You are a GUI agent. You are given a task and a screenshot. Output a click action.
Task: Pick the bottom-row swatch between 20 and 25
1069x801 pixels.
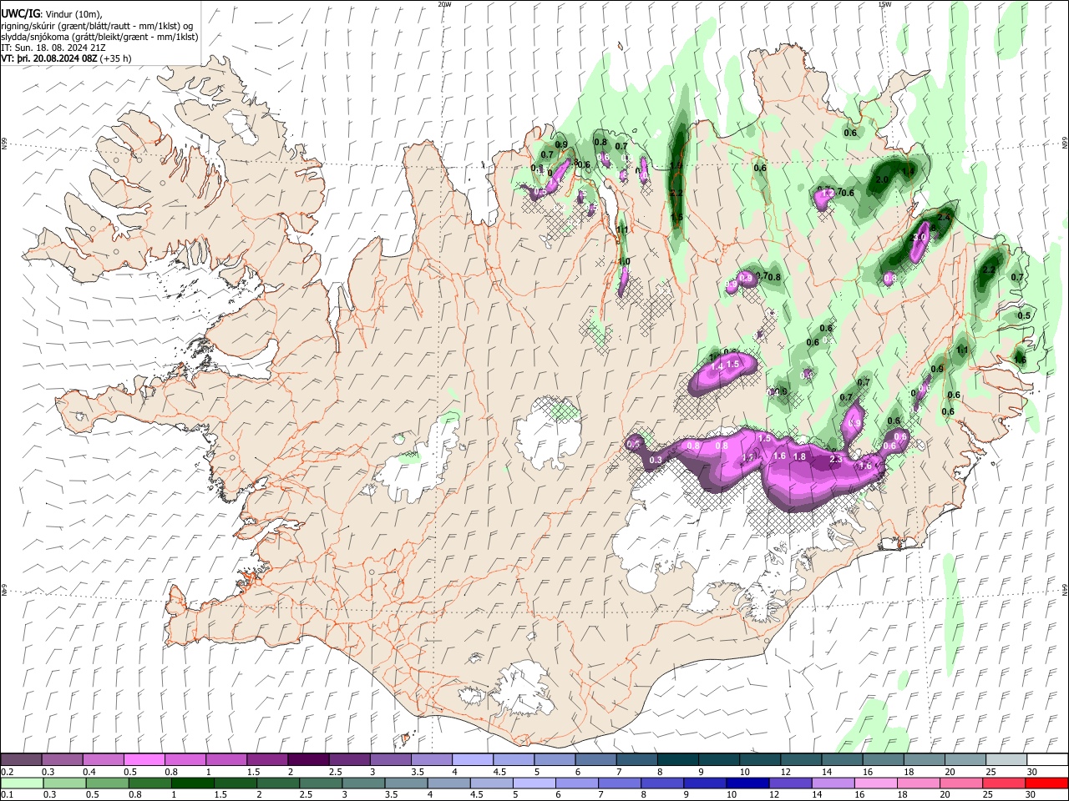[961, 783]
